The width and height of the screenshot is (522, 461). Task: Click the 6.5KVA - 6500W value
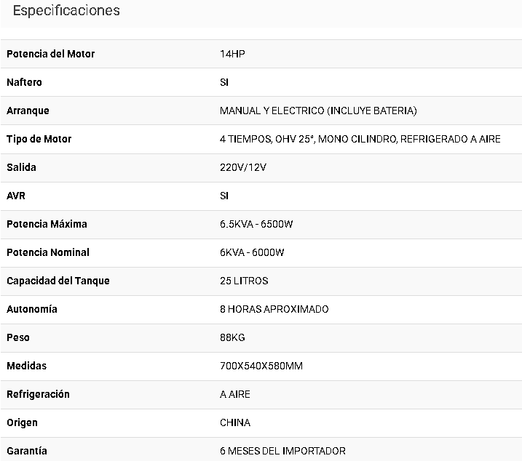[x=256, y=224]
